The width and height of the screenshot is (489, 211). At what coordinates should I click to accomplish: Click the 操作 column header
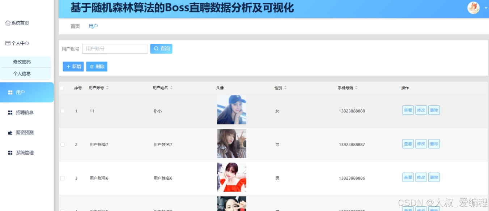click(405, 88)
